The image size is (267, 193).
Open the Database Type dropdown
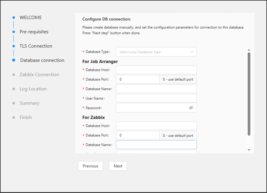(156, 52)
